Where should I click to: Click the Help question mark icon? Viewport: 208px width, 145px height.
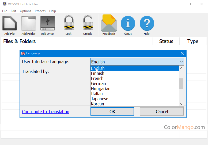click(147, 23)
